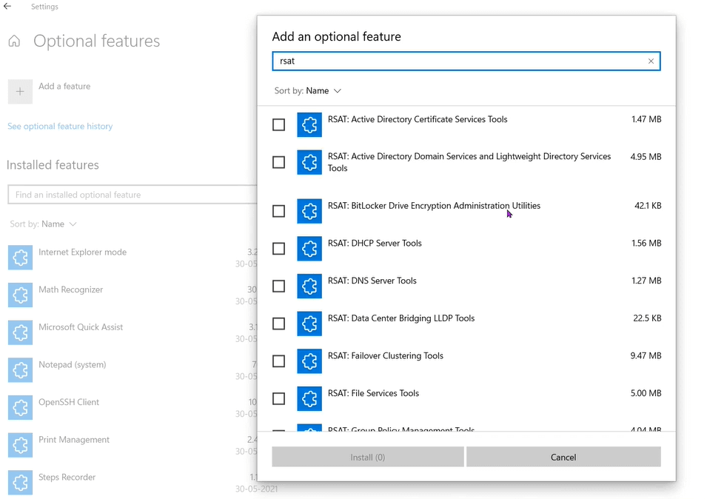Viewport: 707px width, 499px height.
Task: Open the See optional feature history link
Action: (60, 127)
